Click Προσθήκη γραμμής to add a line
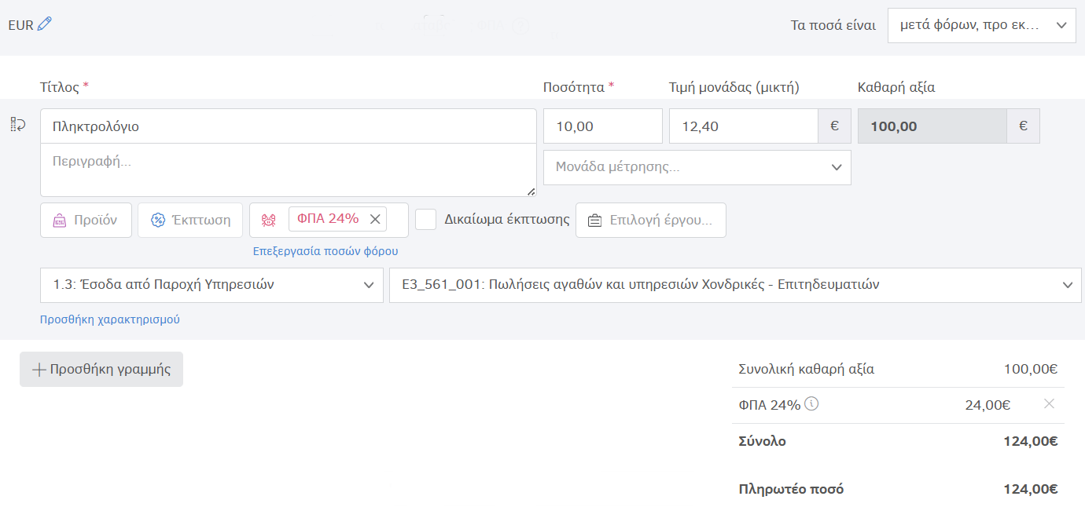 point(101,370)
